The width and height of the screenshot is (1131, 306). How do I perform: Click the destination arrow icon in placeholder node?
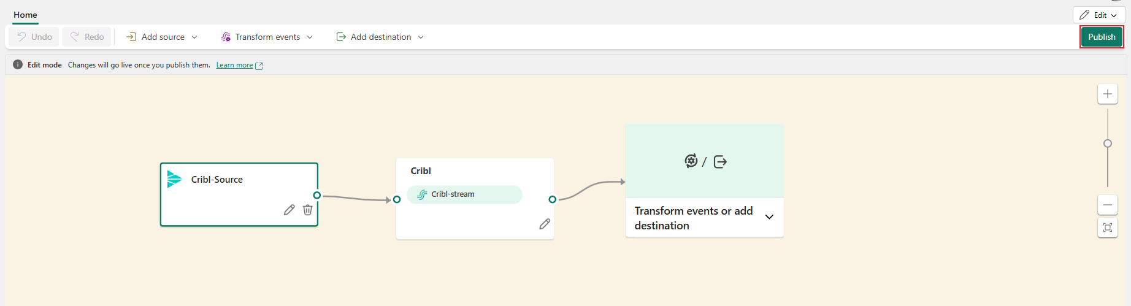721,162
